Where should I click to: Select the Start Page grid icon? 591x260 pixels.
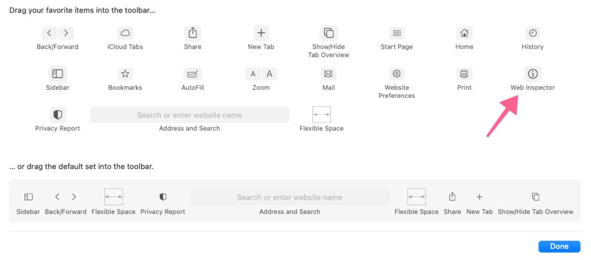click(x=396, y=33)
